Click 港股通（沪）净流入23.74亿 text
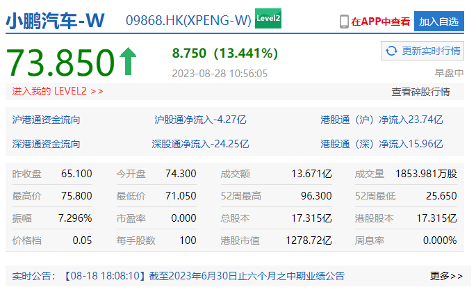The width and height of the screenshot is (476, 294). tap(381, 120)
